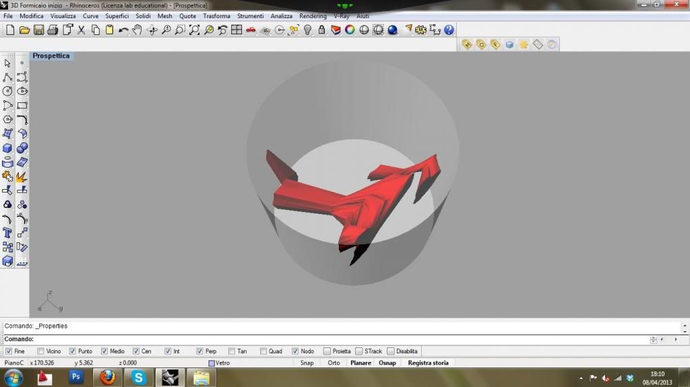Click the Copy icon in the toolbar
The width and height of the screenshot is (690, 387).
pos(95,30)
